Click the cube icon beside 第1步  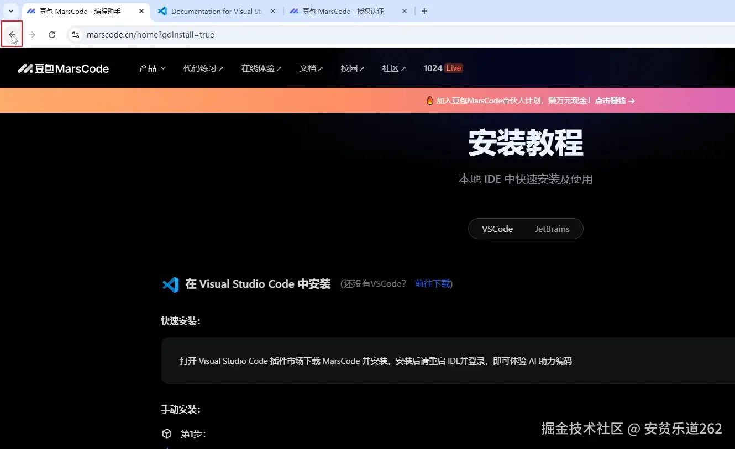[x=167, y=434]
